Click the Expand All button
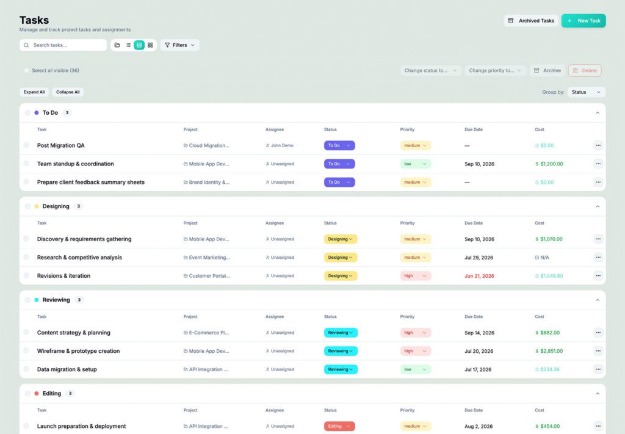Image resolution: width=625 pixels, height=434 pixels. click(x=34, y=92)
